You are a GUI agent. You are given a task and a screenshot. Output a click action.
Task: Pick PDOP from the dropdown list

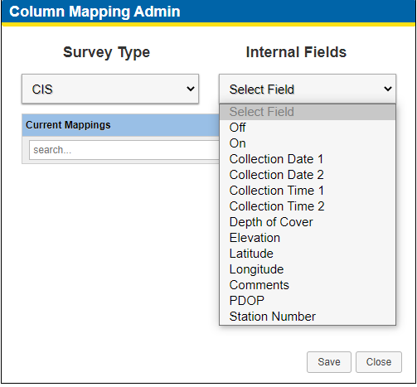pos(308,301)
